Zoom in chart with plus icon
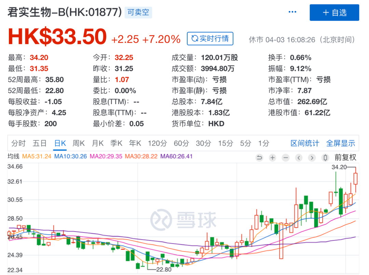This screenshot has width=369, height=275. (x=273, y=158)
